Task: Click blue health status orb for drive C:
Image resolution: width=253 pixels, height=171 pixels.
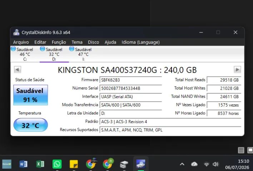Action: (x=13, y=49)
